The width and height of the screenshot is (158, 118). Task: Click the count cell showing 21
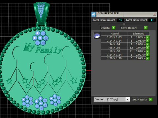131,51
